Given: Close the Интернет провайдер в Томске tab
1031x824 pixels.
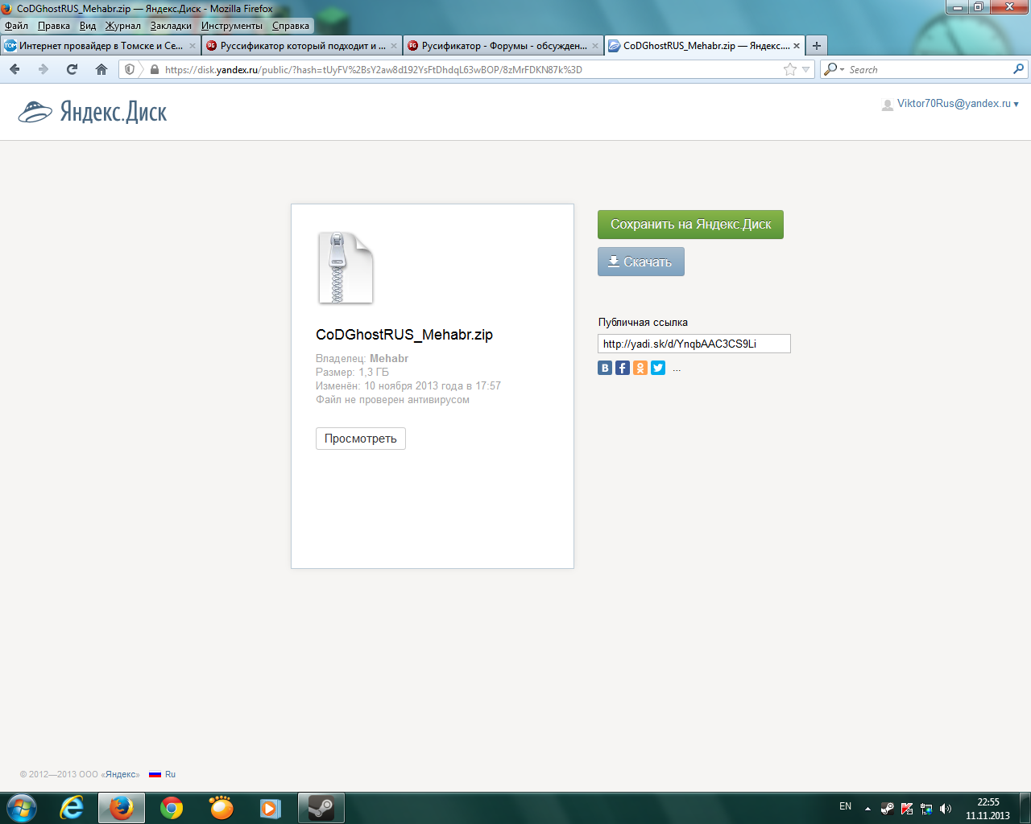Looking at the screenshot, I should point(193,46).
